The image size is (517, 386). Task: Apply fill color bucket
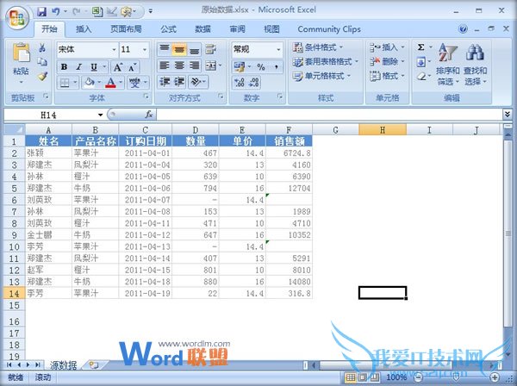click(89, 82)
